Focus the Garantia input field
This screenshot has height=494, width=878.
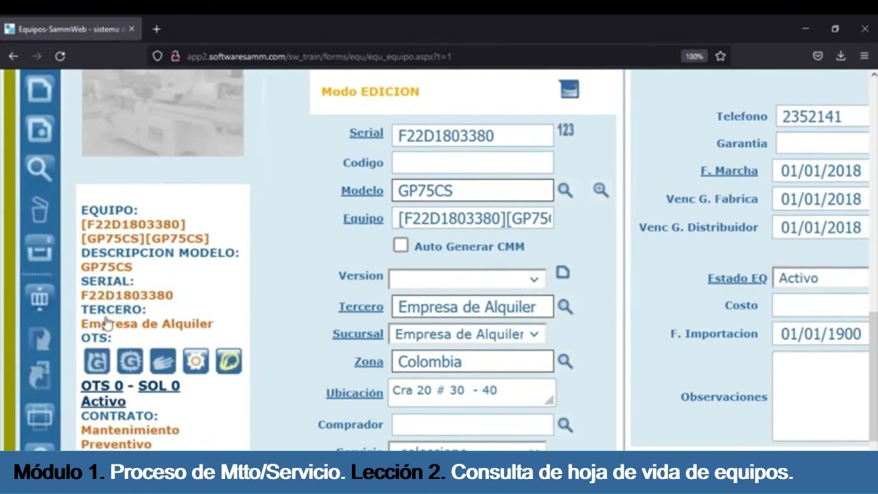(822, 143)
